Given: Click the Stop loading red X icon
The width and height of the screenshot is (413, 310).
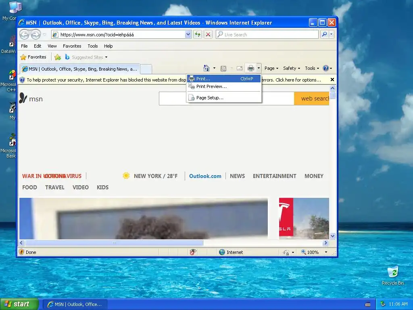Looking at the screenshot, I should tap(208, 35).
